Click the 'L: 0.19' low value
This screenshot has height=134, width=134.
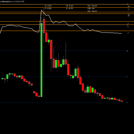tap(69, 9)
